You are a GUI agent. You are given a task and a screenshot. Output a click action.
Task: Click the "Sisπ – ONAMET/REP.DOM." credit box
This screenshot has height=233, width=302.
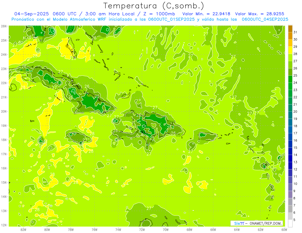pyautogui.click(x=257, y=223)
